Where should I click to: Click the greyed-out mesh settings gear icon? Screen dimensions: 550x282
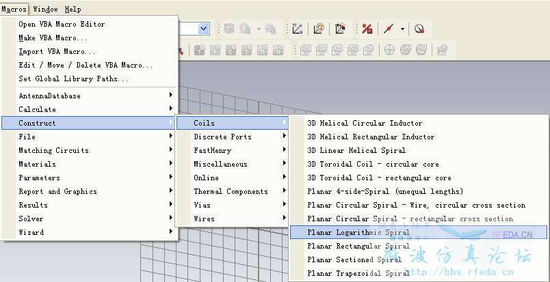coord(245,29)
